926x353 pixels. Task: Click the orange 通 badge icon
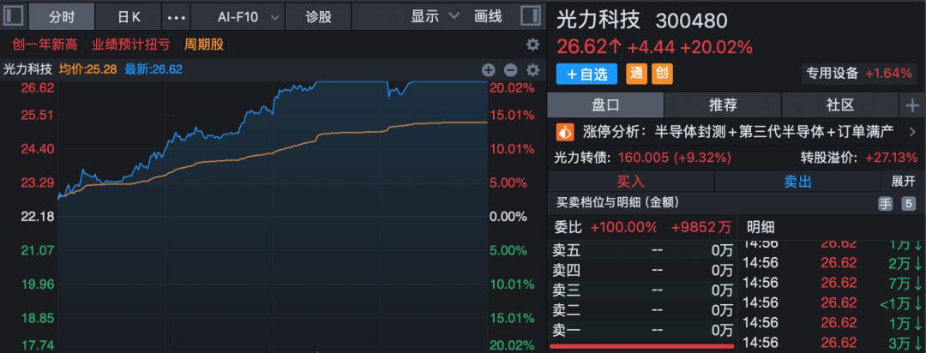pyautogui.click(x=636, y=75)
